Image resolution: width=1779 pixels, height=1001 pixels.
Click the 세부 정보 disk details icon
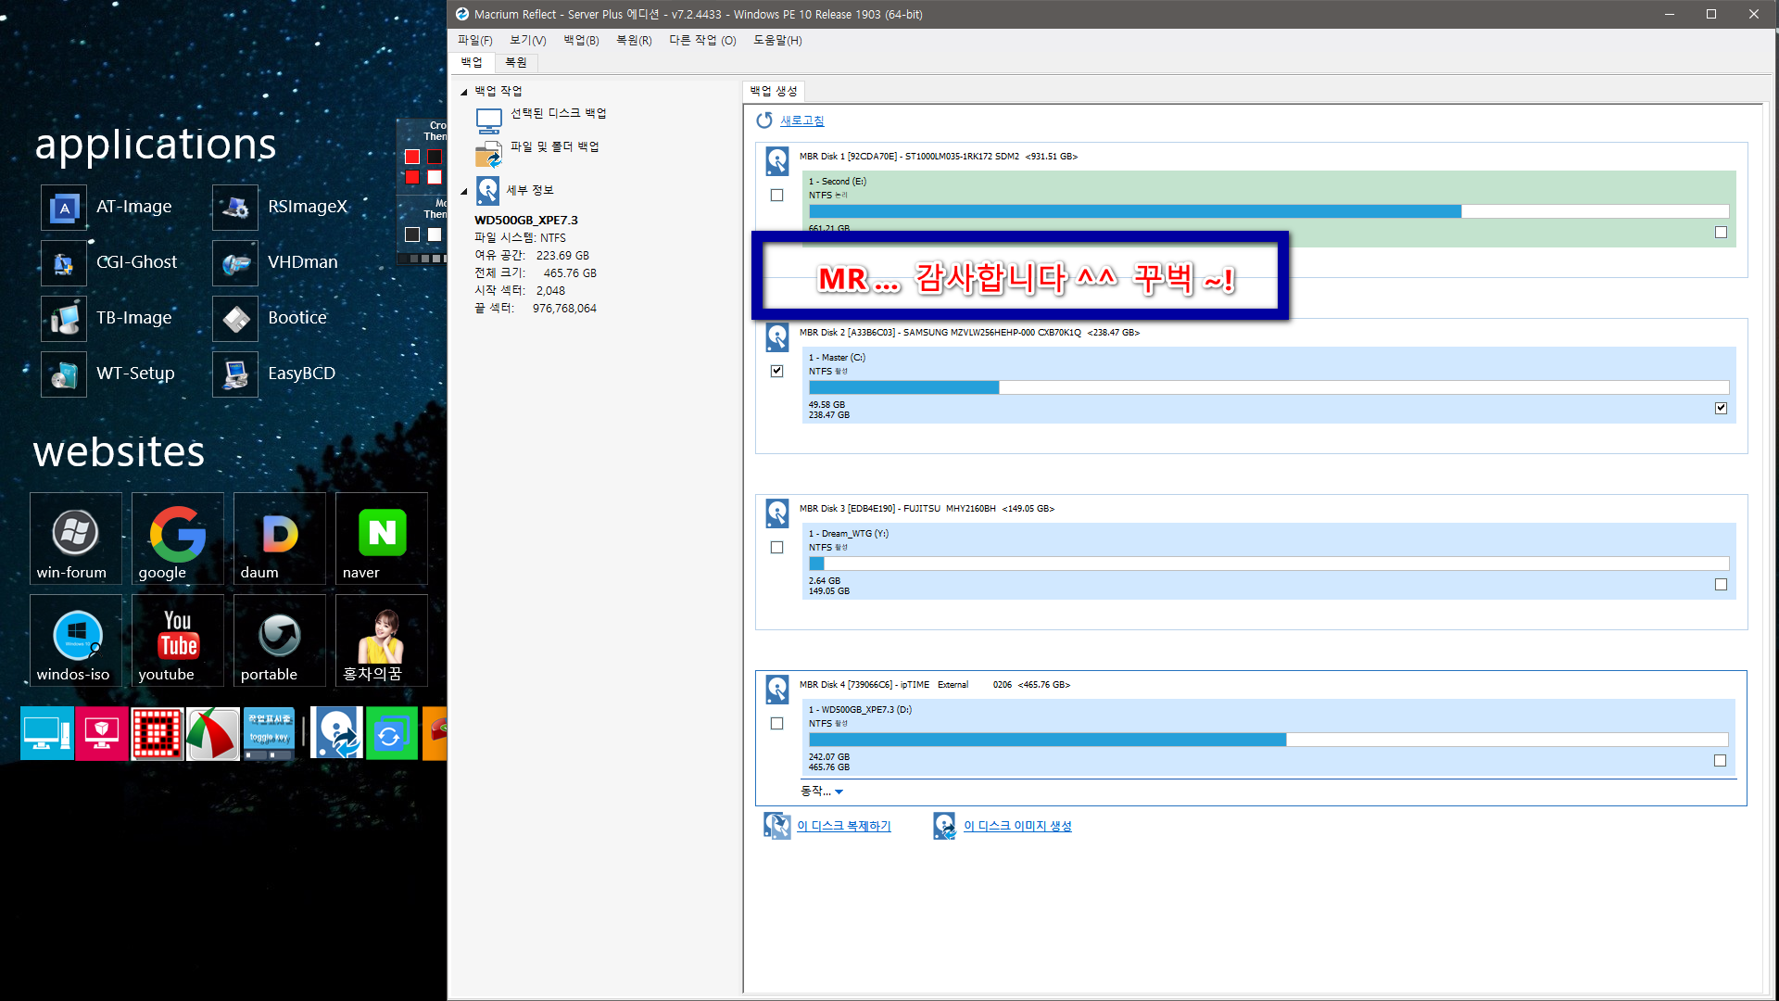tap(488, 190)
